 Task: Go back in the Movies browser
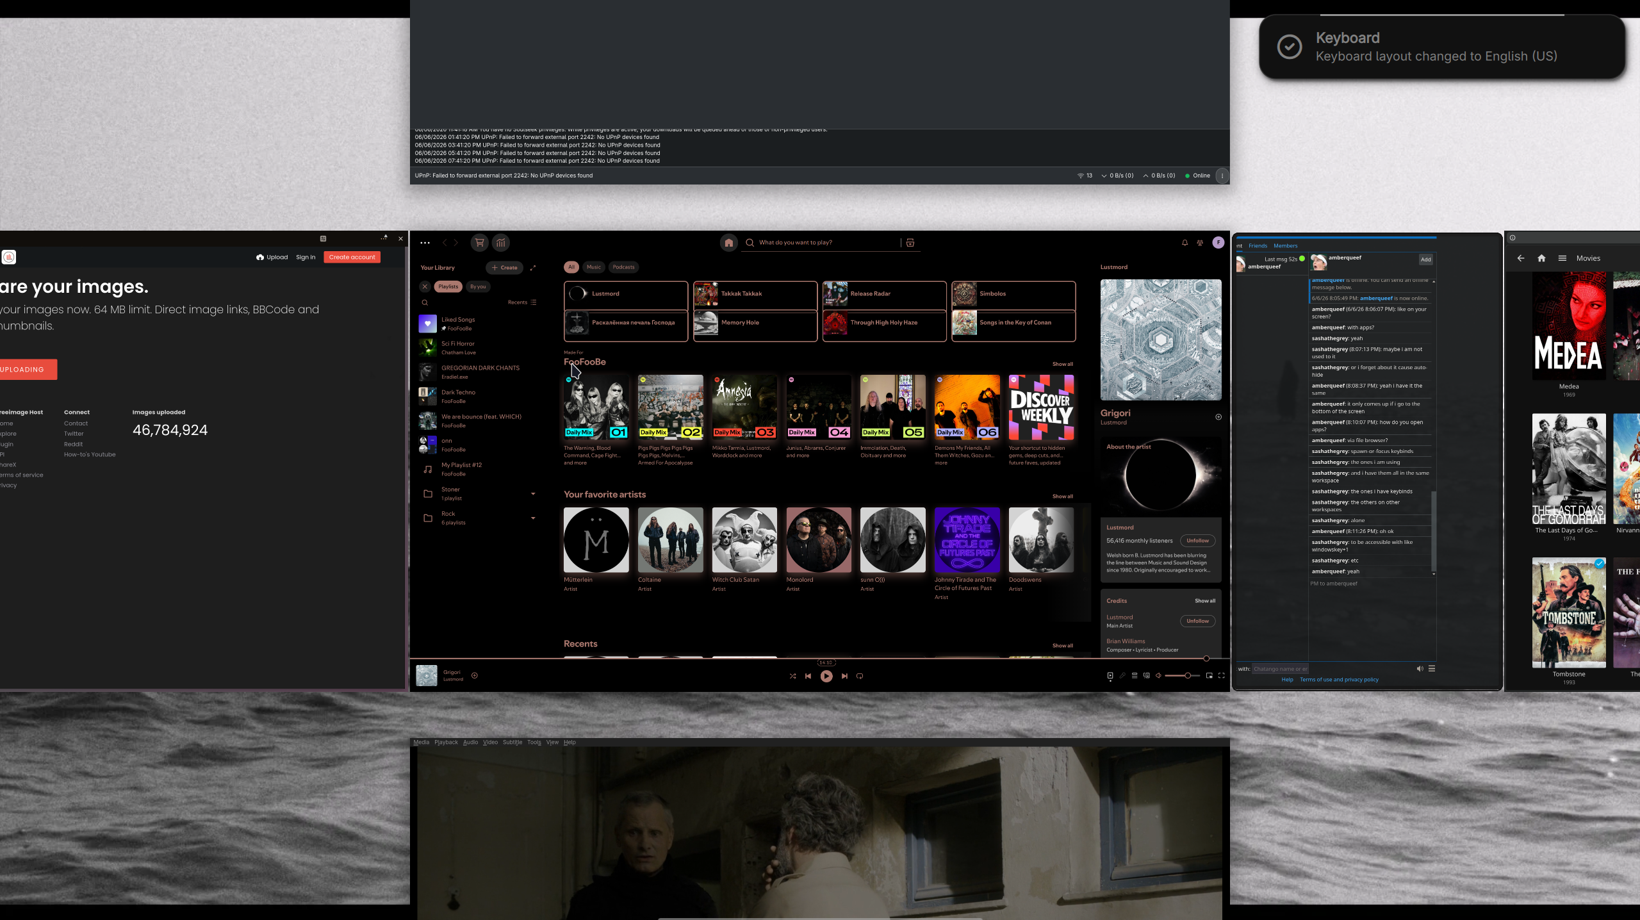point(1521,258)
